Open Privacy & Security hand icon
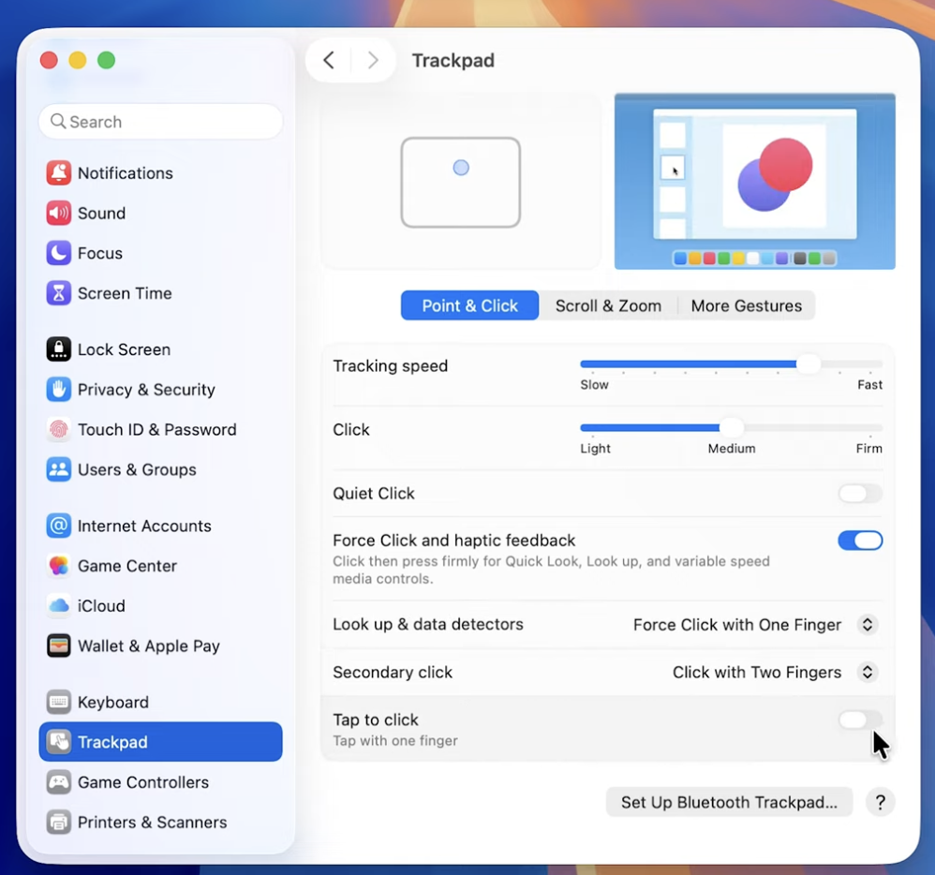The height and width of the screenshot is (875, 935). (x=58, y=389)
